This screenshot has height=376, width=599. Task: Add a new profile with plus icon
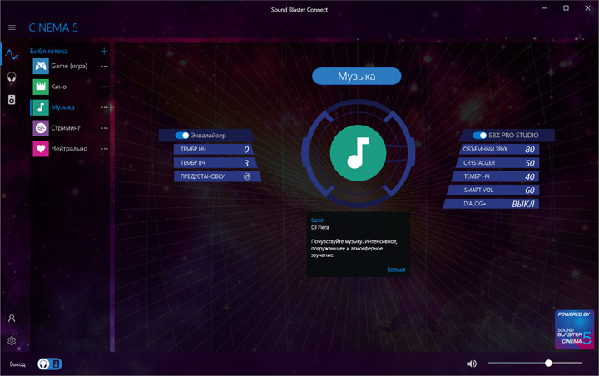coord(104,51)
